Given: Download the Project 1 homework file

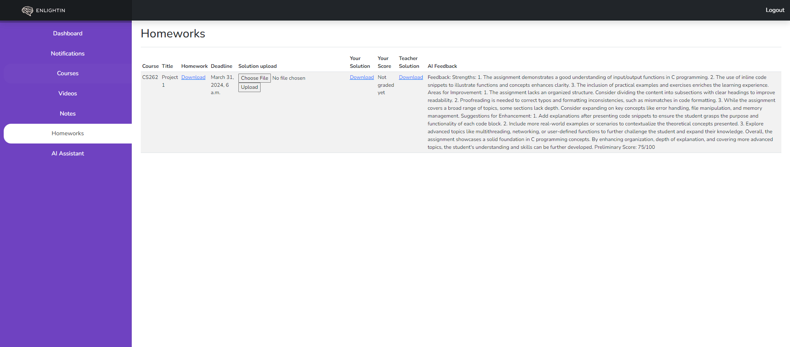Looking at the screenshot, I should 193,77.
